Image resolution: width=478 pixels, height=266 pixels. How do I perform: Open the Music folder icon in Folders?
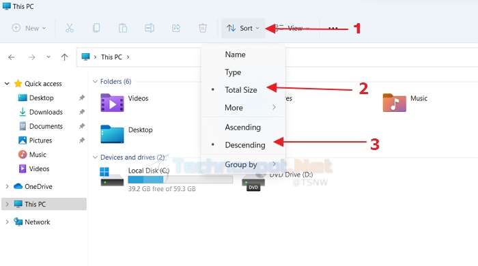[x=395, y=103]
